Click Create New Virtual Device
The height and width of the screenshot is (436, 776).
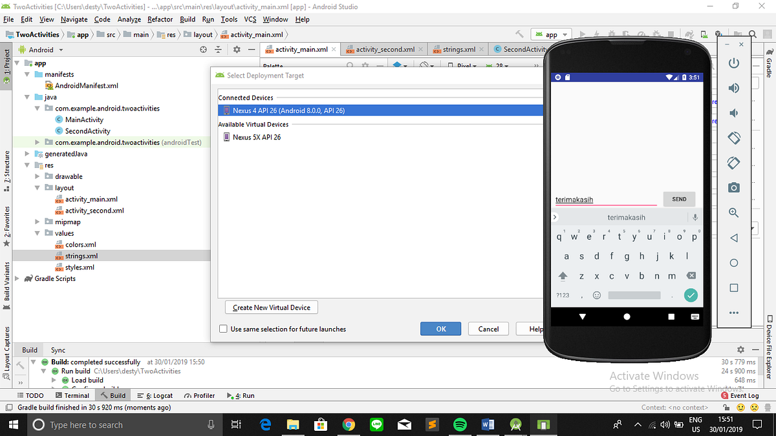point(271,307)
